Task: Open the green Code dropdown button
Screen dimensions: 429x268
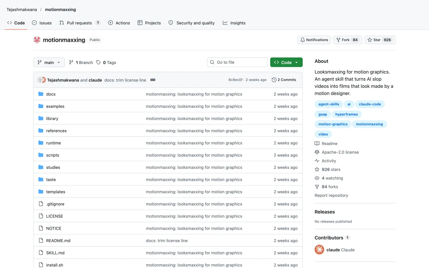Action: 286,62
